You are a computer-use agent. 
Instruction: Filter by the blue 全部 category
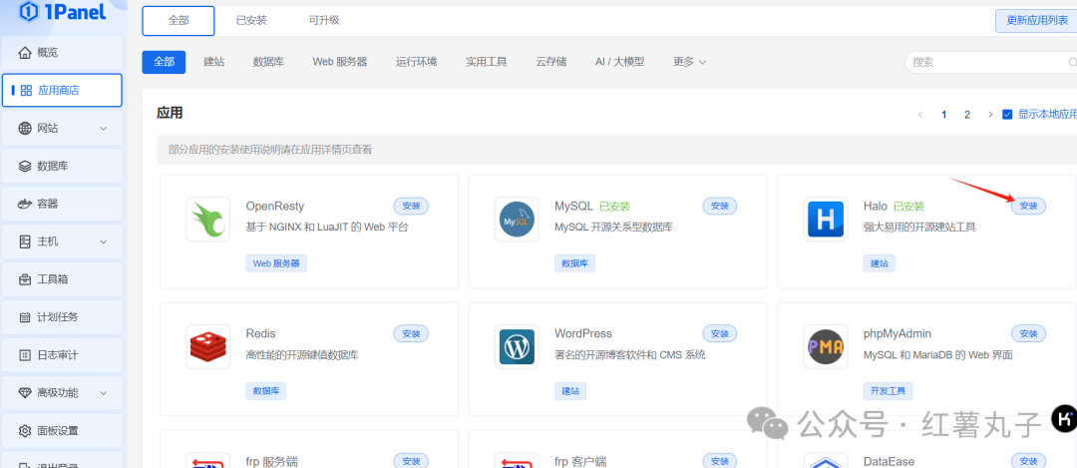[165, 62]
